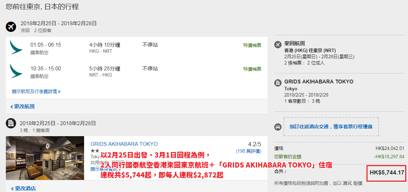Click the grey hotel icon beside GRIDS AKIHABARA TOKYO summary
408x192 pixels.
(x=278, y=83)
